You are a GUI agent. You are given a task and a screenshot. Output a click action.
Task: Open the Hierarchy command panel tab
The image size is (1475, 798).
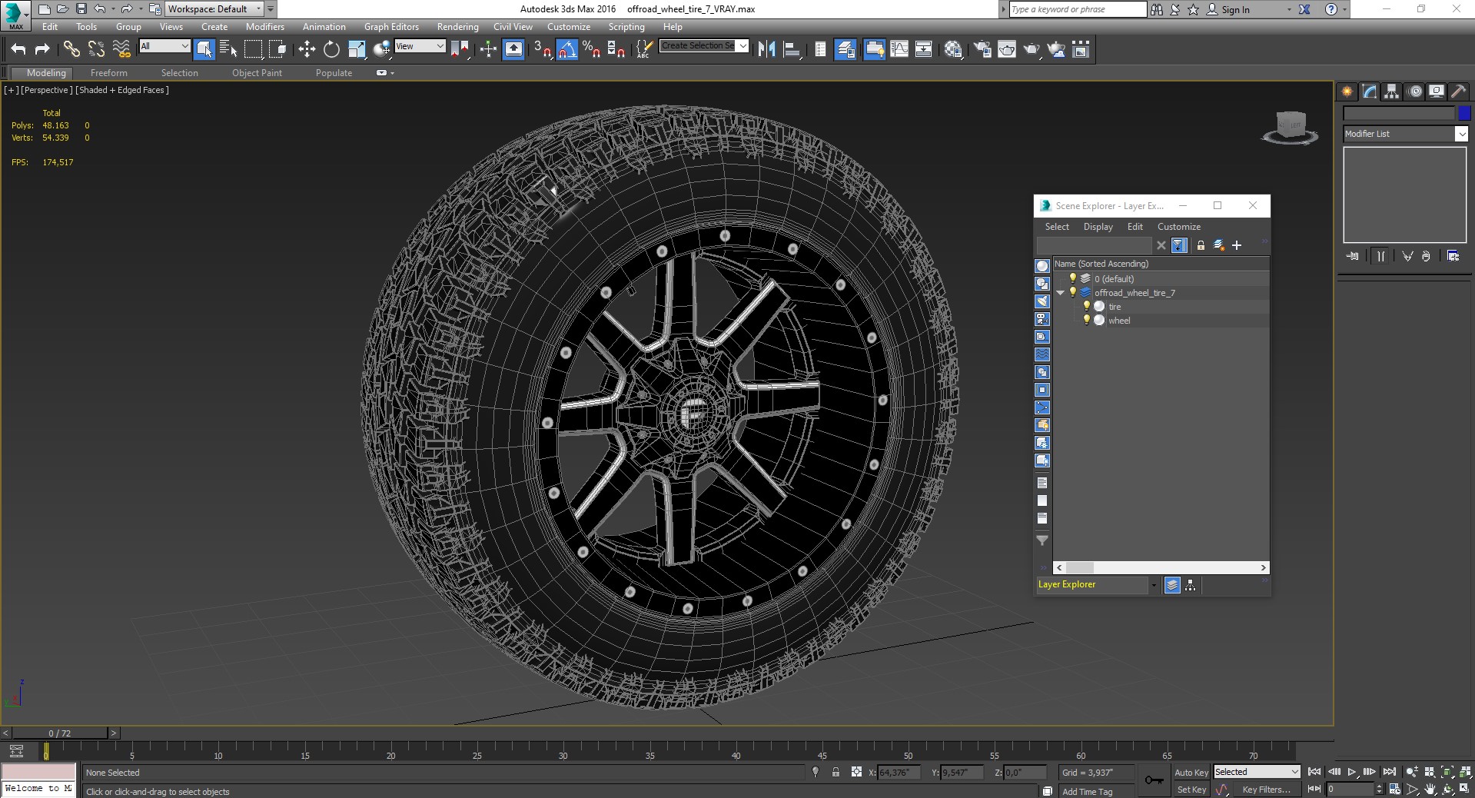coord(1391,91)
